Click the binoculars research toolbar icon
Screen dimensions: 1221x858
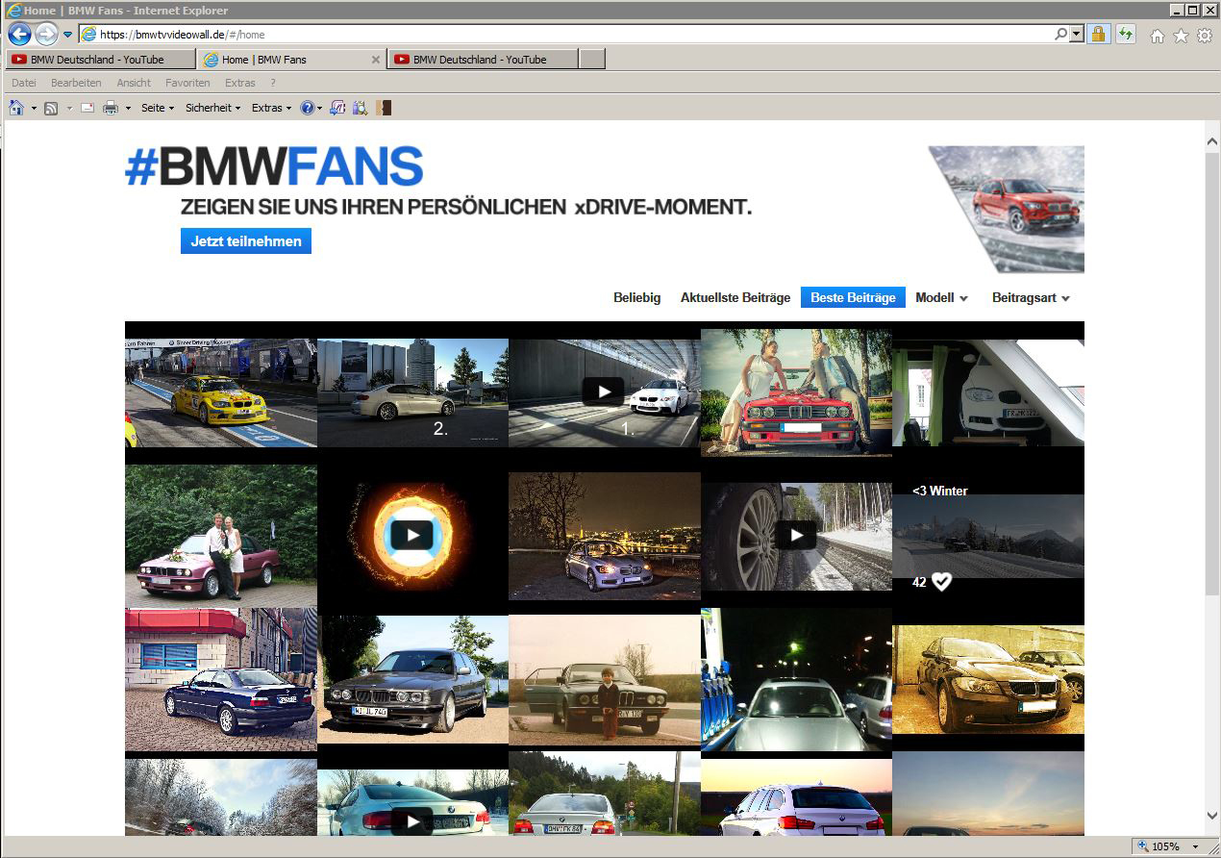click(x=361, y=108)
